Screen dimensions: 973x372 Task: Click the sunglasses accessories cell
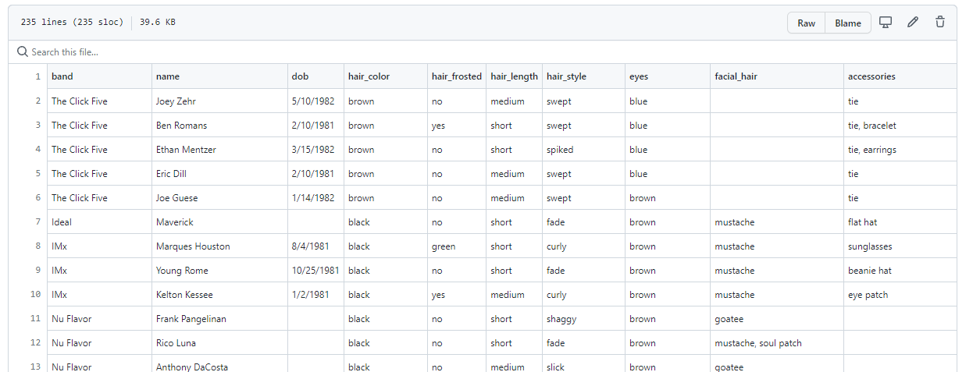coord(900,246)
